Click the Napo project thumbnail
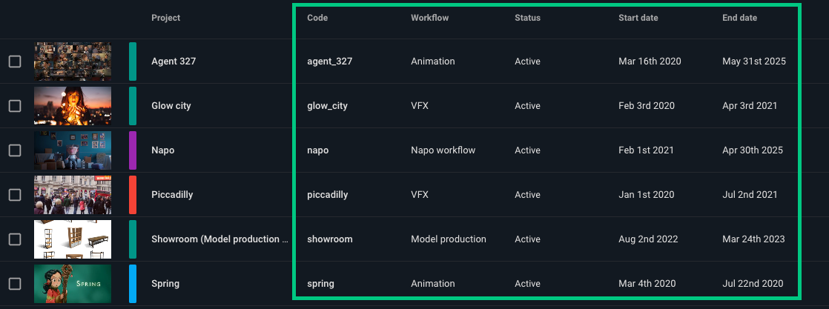Viewport: 829px width, 309px height. coord(73,150)
